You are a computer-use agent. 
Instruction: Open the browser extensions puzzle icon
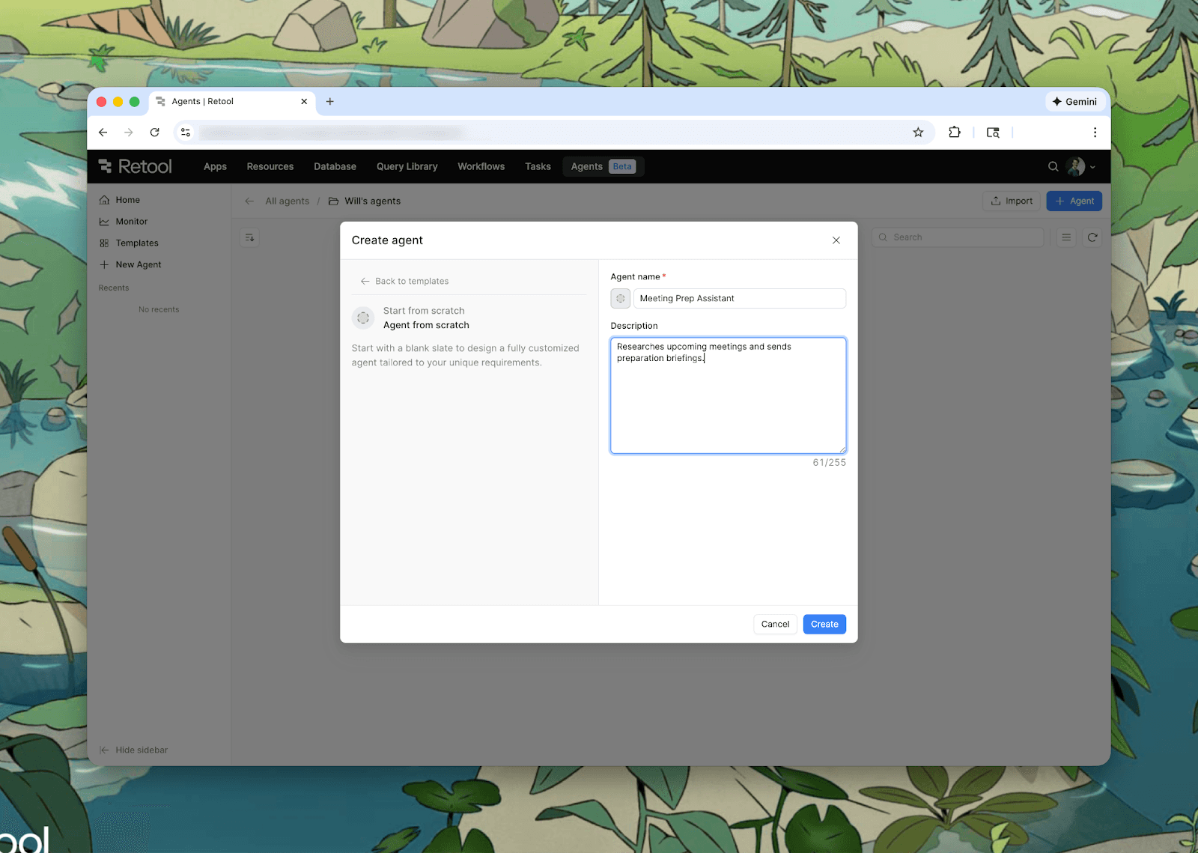[x=954, y=133]
